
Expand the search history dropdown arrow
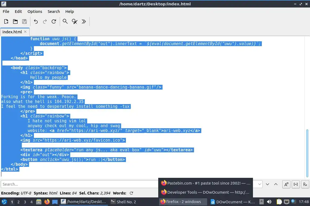(259, 184)
